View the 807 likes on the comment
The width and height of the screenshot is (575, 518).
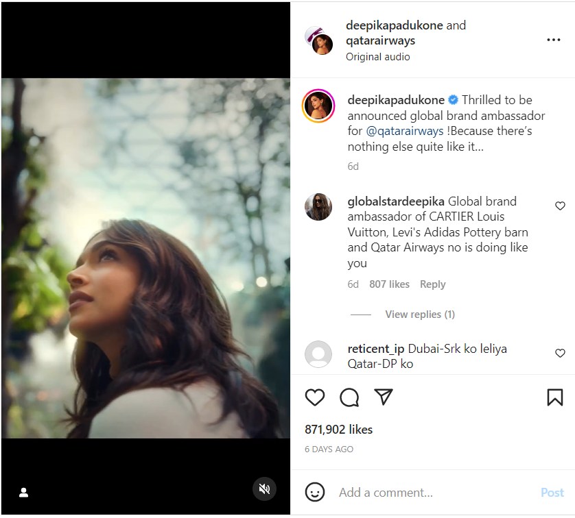pos(389,284)
